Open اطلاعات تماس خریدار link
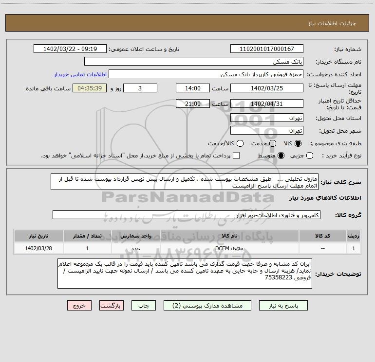 point(80,75)
